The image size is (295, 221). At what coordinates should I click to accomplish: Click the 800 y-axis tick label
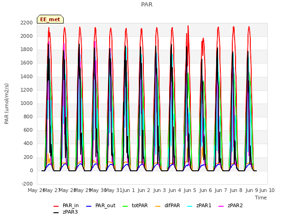[28, 116]
